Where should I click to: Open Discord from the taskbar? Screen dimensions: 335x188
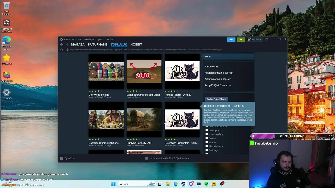click(191, 184)
